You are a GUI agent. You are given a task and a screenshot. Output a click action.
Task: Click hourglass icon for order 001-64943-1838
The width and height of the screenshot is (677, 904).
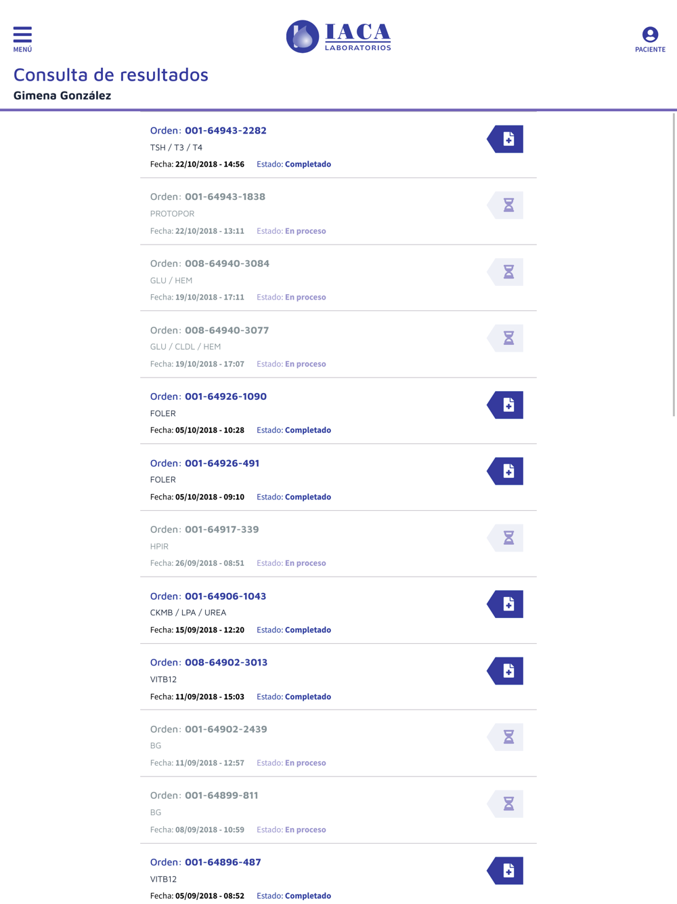point(505,205)
